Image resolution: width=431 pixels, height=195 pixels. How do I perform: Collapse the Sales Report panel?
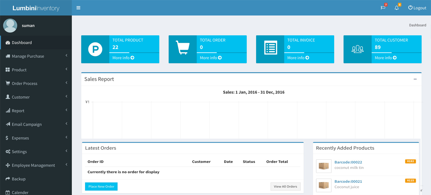[x=415, y=79]
